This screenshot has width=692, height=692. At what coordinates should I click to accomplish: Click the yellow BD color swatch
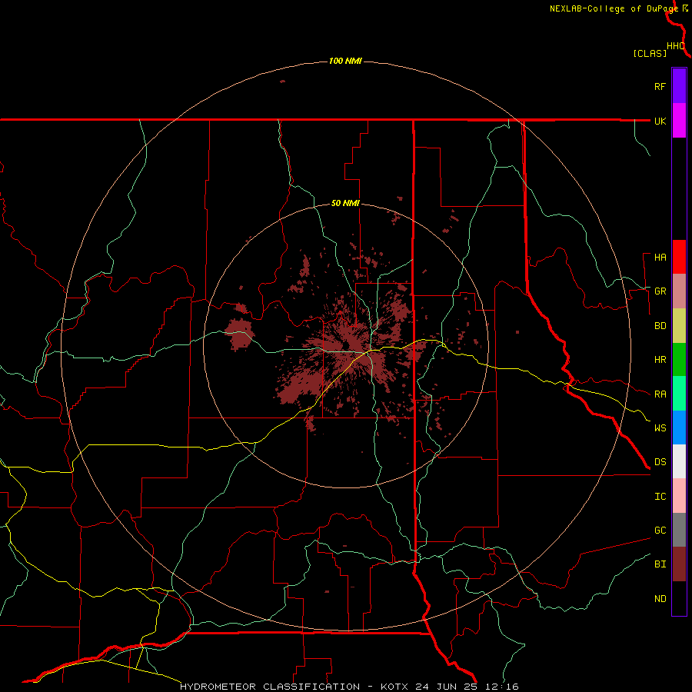click(679, 326)
